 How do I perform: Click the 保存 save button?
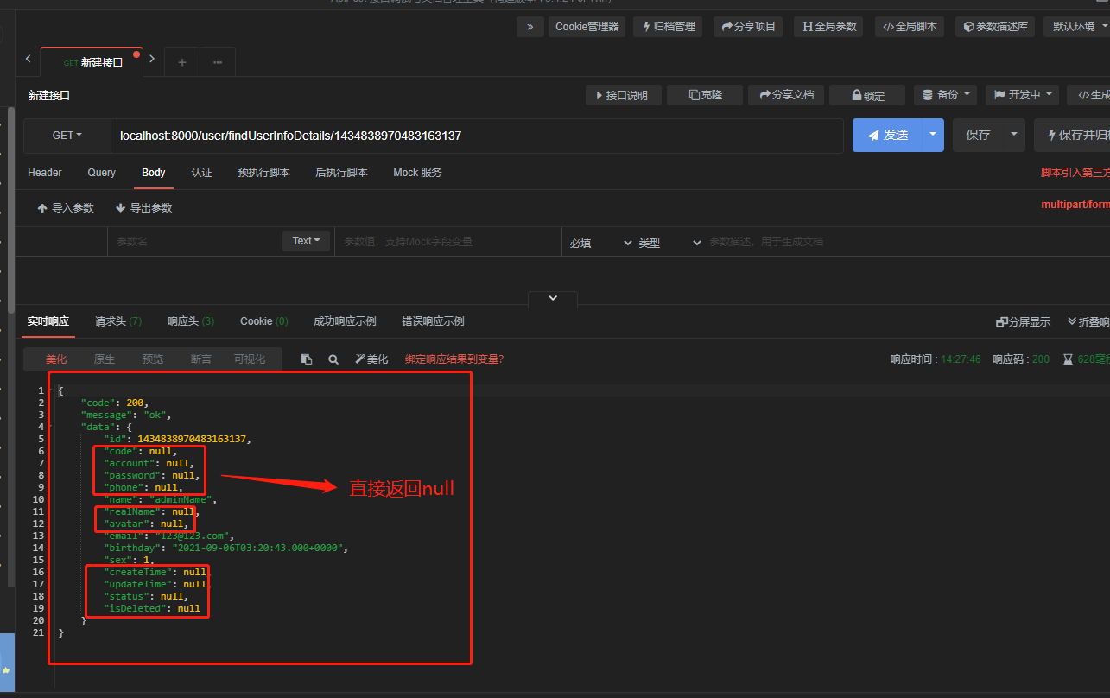978,135
